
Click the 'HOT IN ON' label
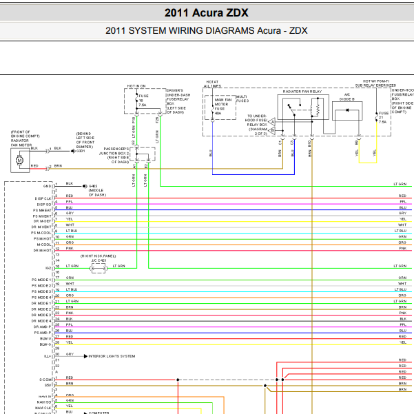point(136,86)
